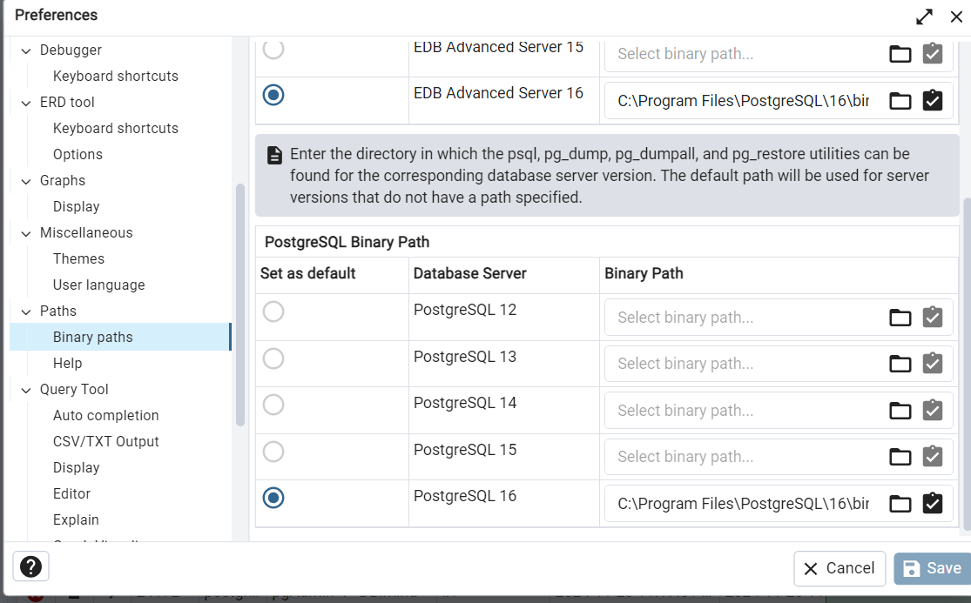Screen dimensions: 971x603
Task: Select Auto completion under Query Tool
Action: (x=105, y=415)
